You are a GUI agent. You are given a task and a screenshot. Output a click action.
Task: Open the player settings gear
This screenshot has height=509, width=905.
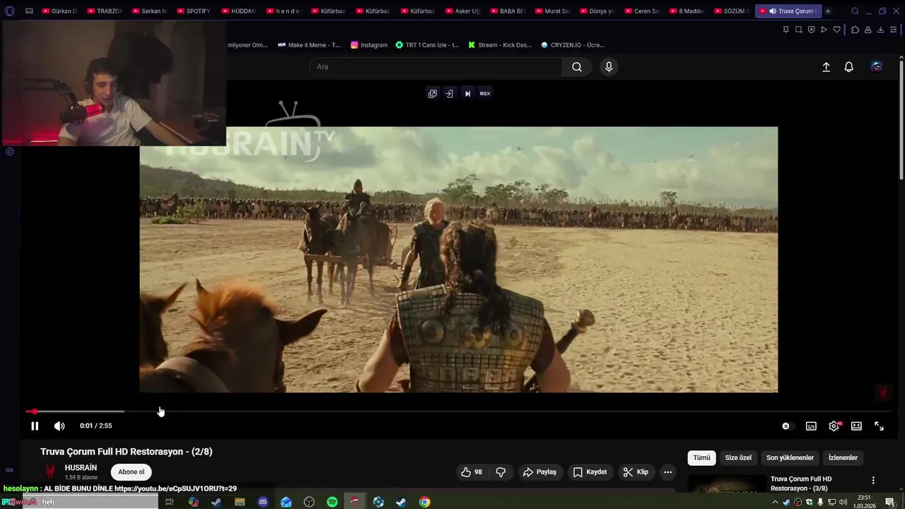click(834, 426)
